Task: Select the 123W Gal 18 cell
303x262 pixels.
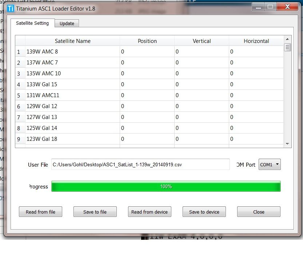Action: point(72,139)
